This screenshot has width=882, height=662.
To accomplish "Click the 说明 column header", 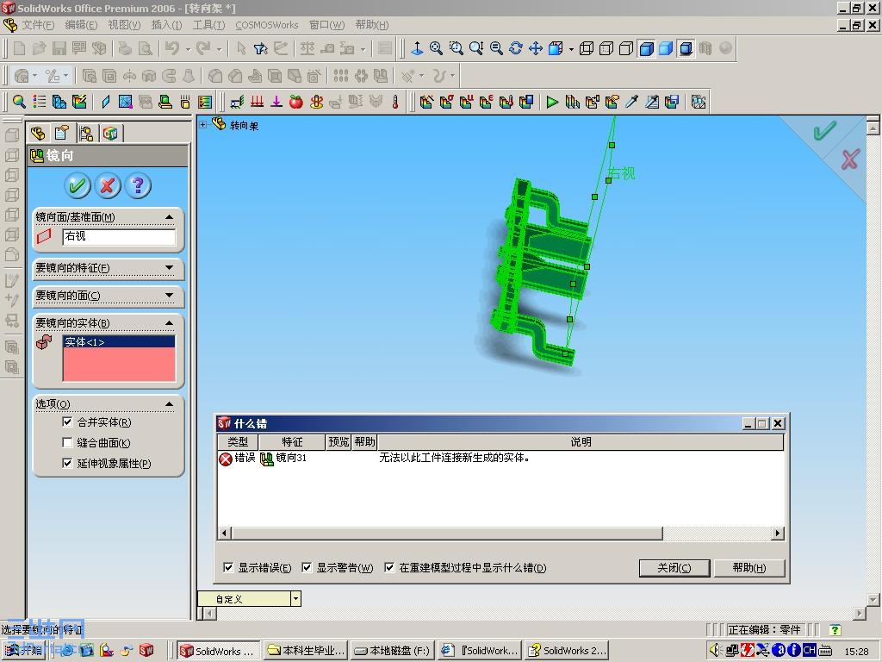I will [x=581, y=442].
